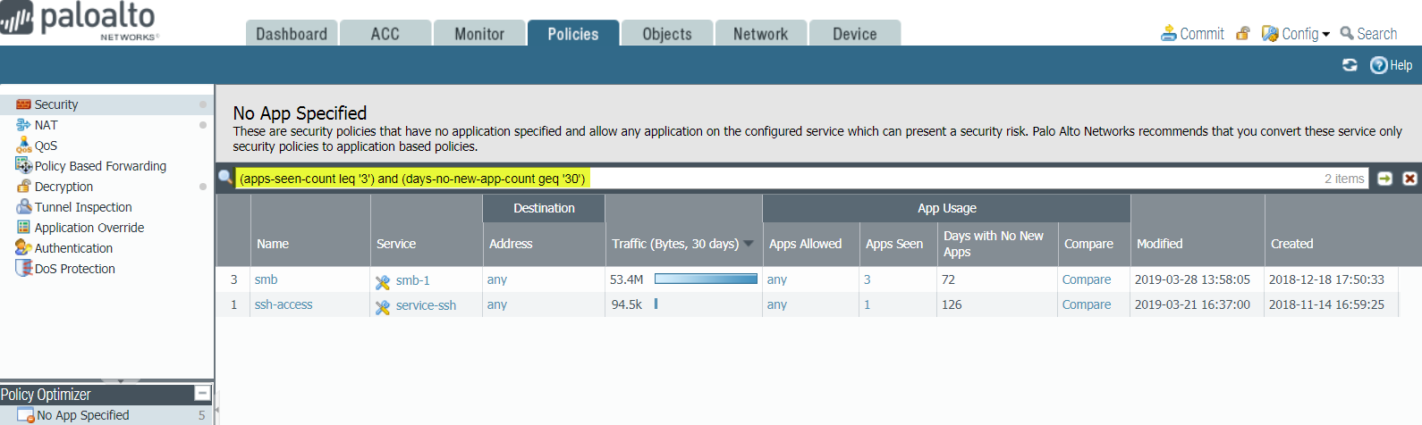Click the Commit icon in the top bar
Image resolution: width=1422 pixels, height=425 pixels.
click(x=1169, y=34)
